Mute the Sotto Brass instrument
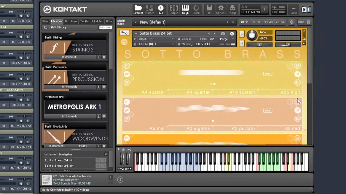This screenshot has width=346, height=194. point(242,43)
